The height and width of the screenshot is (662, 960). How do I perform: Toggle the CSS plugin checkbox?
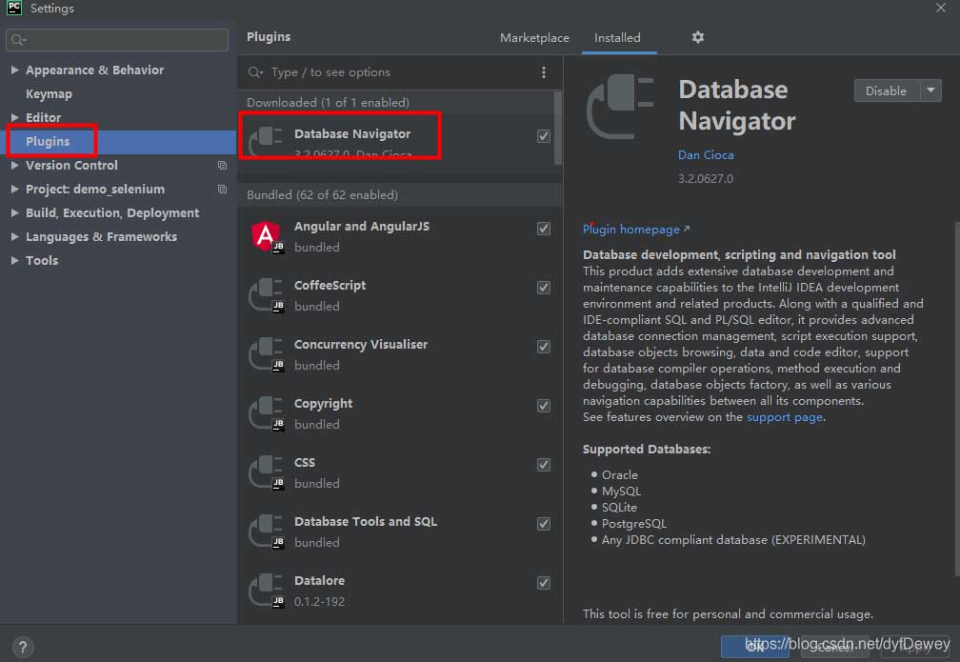[x=543, y=465]
